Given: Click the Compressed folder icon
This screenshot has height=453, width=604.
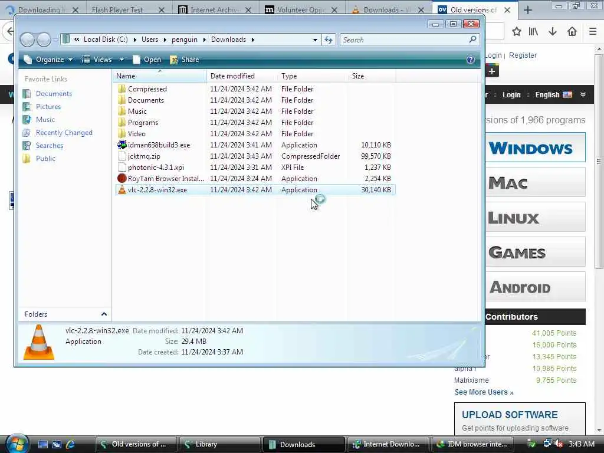Looking at the screenshot, I should coord(122,88).
